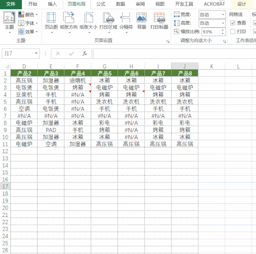
Task: Click the 93% scale input field
Action: (x=211, y=32)
